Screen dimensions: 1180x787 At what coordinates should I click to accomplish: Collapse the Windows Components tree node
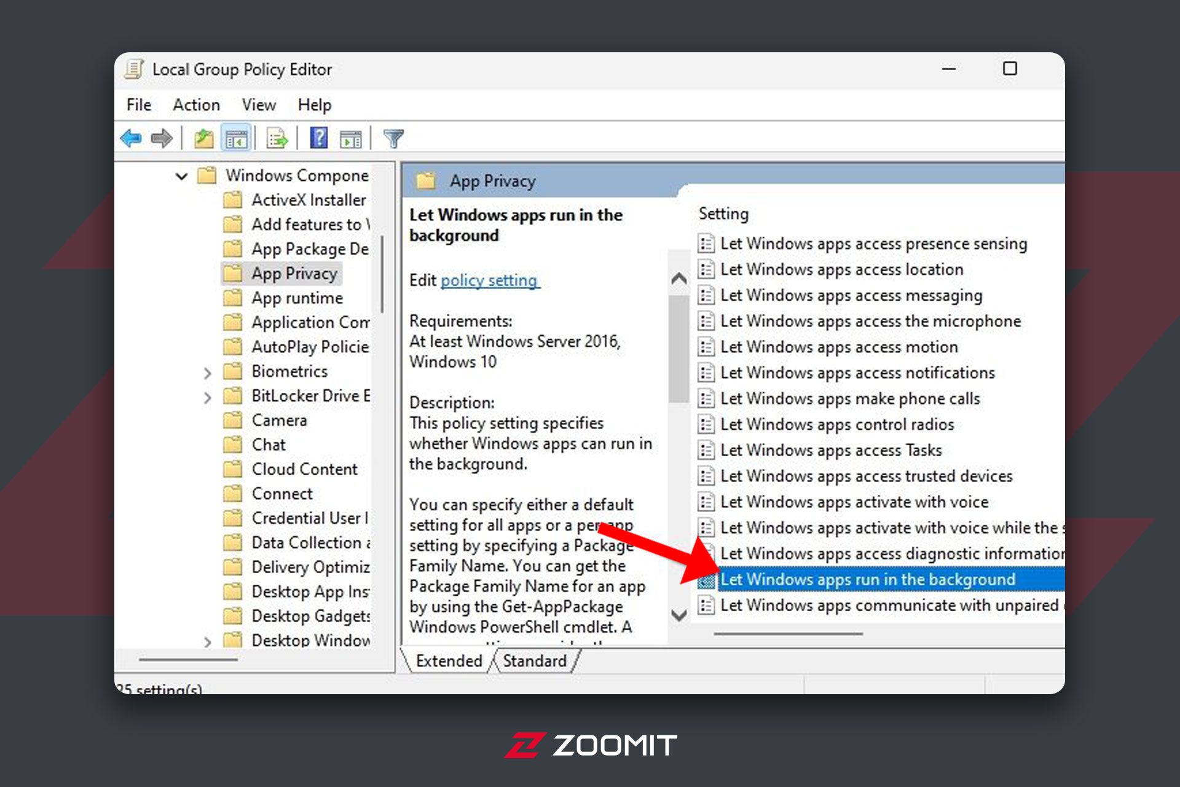(181, 176)
